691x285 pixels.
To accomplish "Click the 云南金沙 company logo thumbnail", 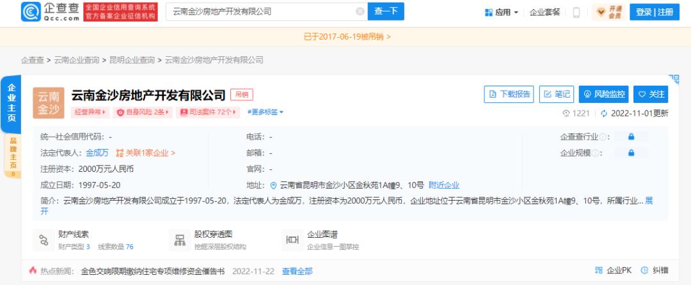I will [x=49, y=103].
